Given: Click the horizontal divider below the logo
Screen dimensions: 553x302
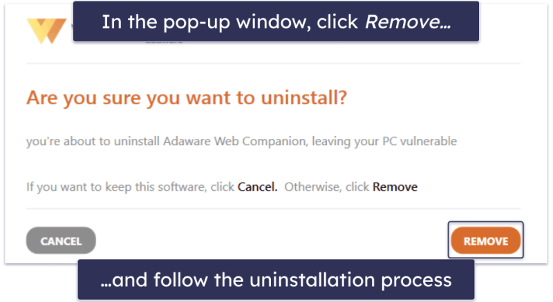Looking at the screenshot, I should [x=273, y=64].
